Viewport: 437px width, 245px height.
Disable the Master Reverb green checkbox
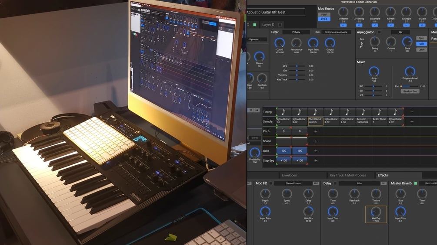click(x=416, y=183)
